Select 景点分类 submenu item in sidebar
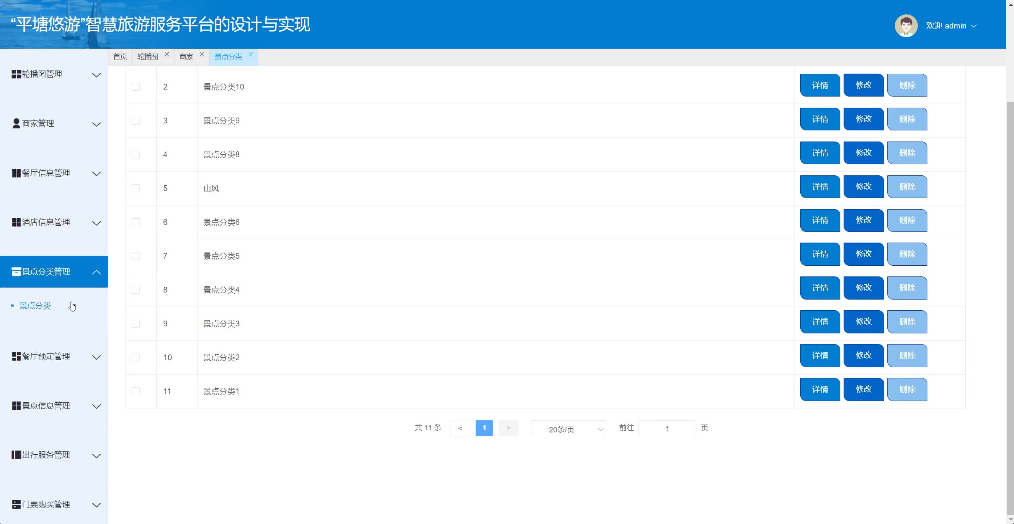This screenshot has height=524, width=1014. tap(35, 306)
